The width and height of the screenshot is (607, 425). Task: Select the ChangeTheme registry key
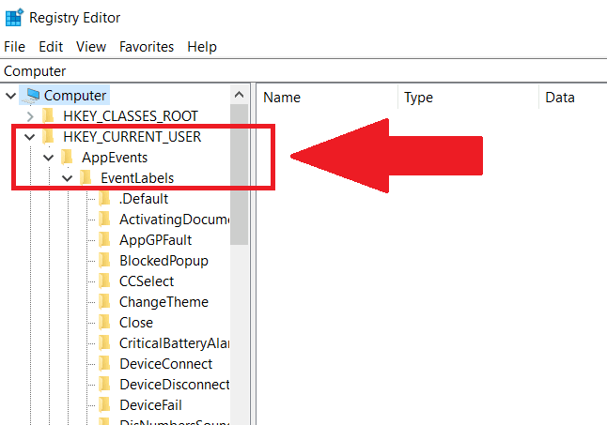(163, 302)
